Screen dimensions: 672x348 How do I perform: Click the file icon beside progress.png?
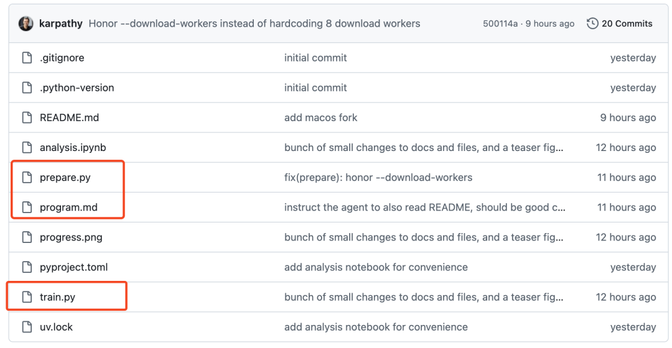(27, 237)
